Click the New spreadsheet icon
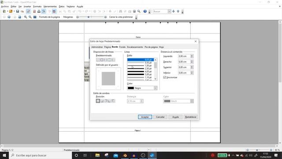The height and width of the screenshot is (159, 282). 4,11
